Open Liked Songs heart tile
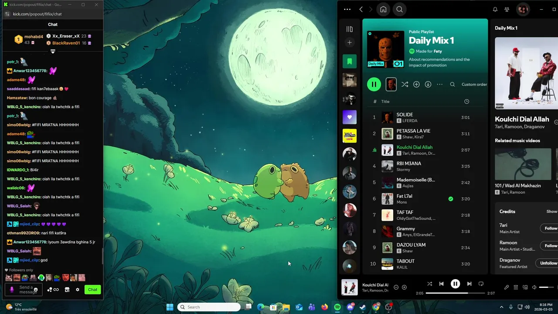558x314 pixels. pyautogui.click(x=350, y=117)
